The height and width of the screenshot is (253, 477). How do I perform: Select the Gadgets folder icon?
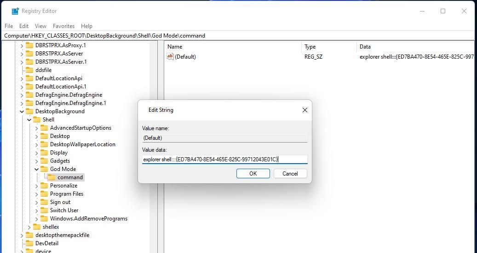click(x=45, y=160)
